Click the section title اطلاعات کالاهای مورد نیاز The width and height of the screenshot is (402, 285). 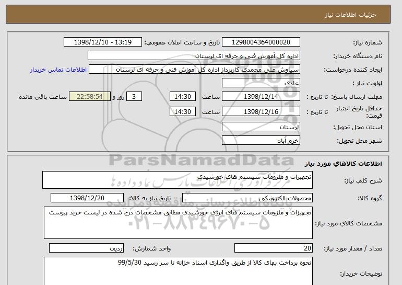click(344, 164)
